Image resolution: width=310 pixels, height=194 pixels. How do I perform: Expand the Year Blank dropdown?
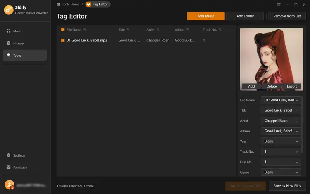pyautogui.click(x=297, y=141)
